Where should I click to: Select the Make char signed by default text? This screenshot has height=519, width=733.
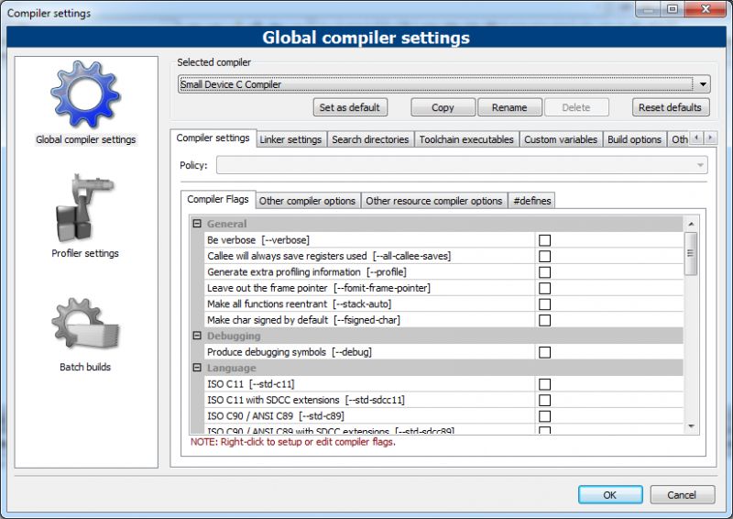click(304, 320)
